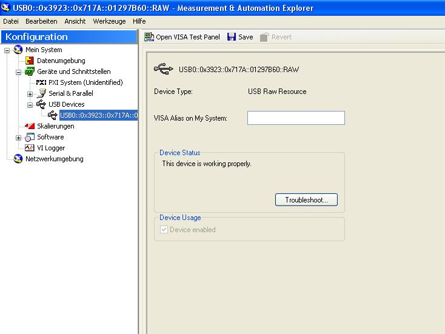Click the large USB symbol in details pane

164,69
